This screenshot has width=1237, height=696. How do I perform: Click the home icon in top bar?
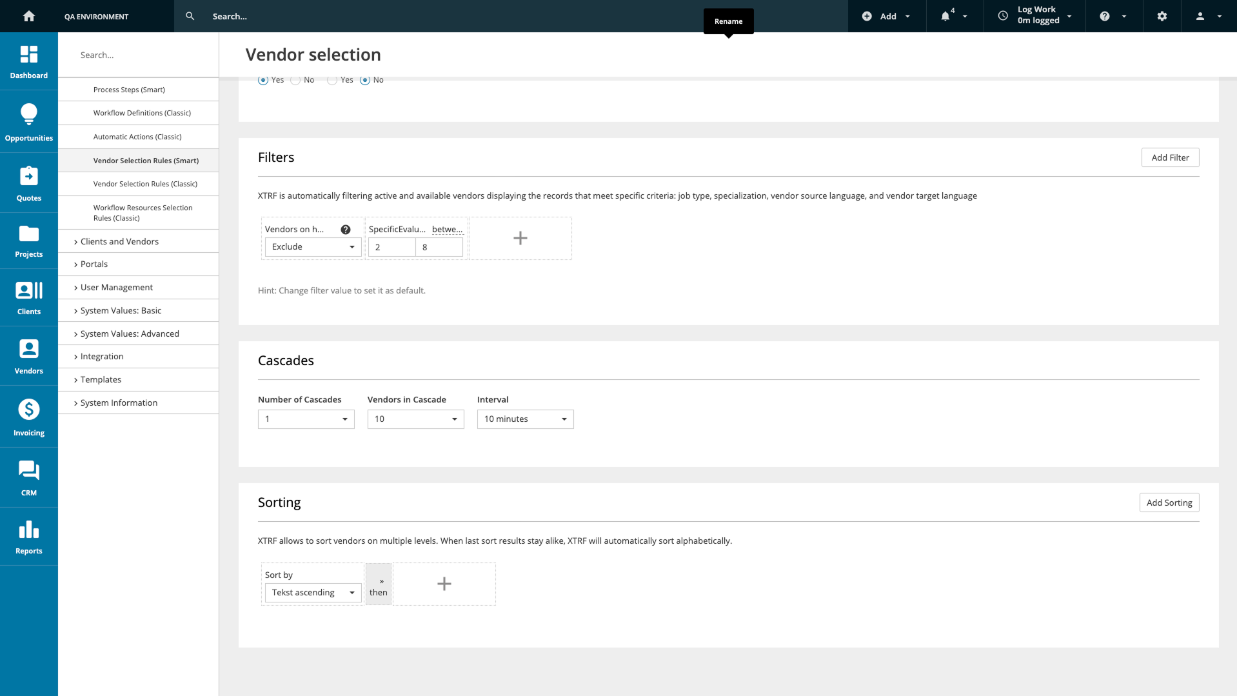tap(29, 16)
